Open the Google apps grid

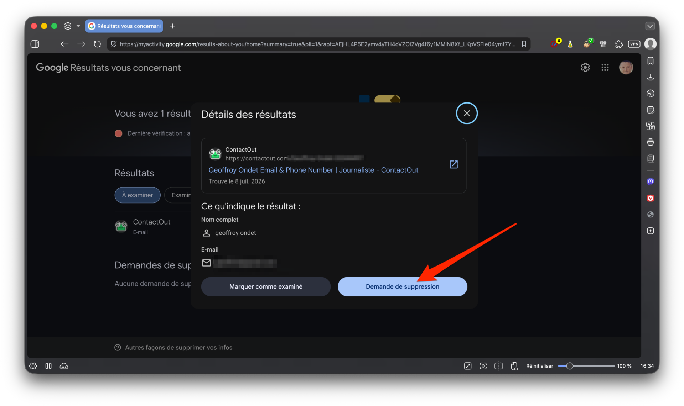click(605, 68)
